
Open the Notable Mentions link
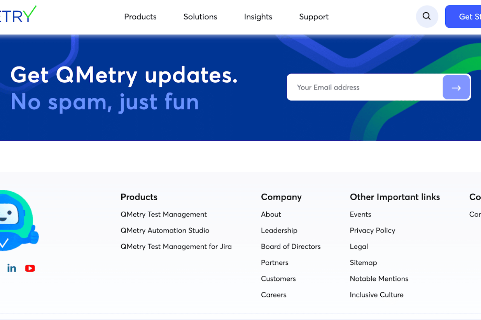point(379,279)
